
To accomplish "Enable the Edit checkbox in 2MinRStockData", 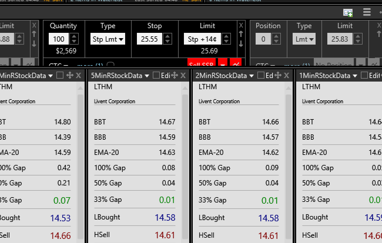I will [261, 75].
